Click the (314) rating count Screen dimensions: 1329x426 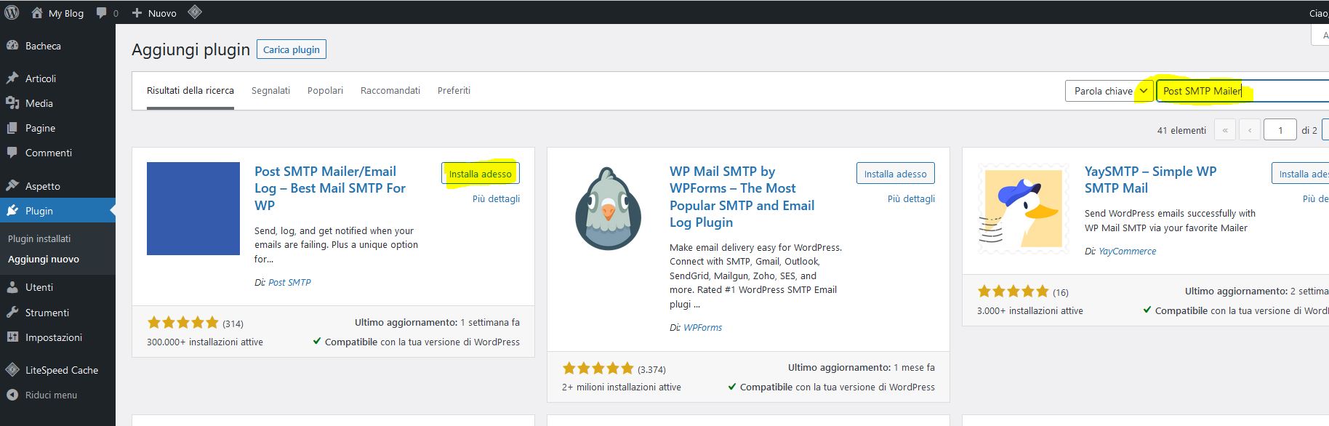[233, 323]
